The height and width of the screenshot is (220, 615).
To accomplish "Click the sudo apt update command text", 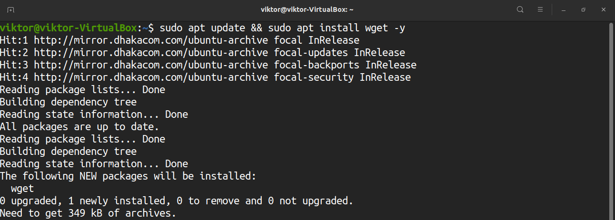I will point(202,28).
